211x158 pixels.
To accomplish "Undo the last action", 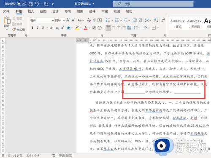I will click(37, 4).
